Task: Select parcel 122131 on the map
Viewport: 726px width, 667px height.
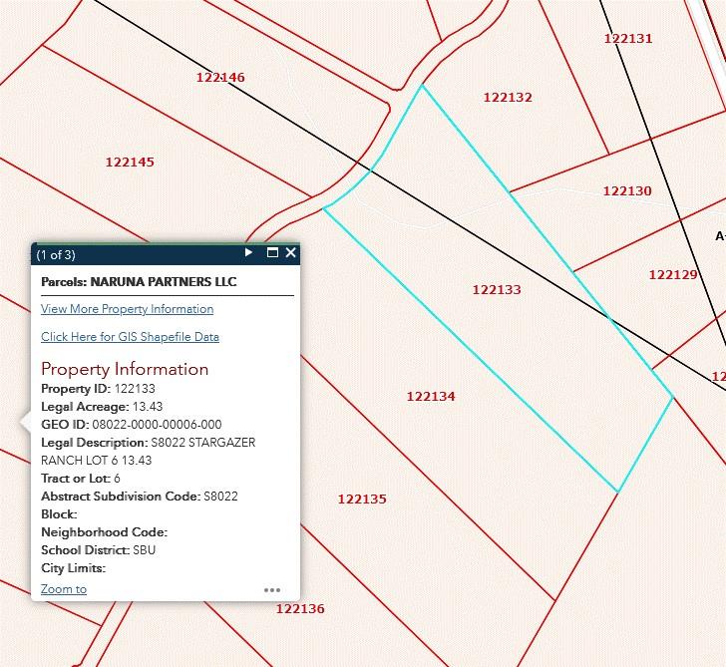Action: 627,39
